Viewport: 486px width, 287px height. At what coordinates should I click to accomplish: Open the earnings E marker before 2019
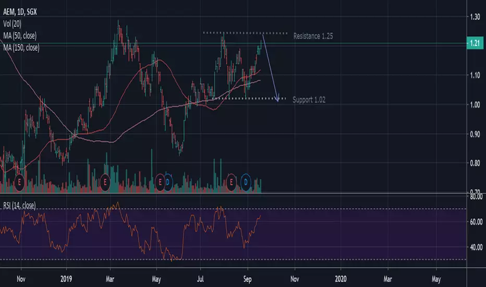click(x=19, y=182)
